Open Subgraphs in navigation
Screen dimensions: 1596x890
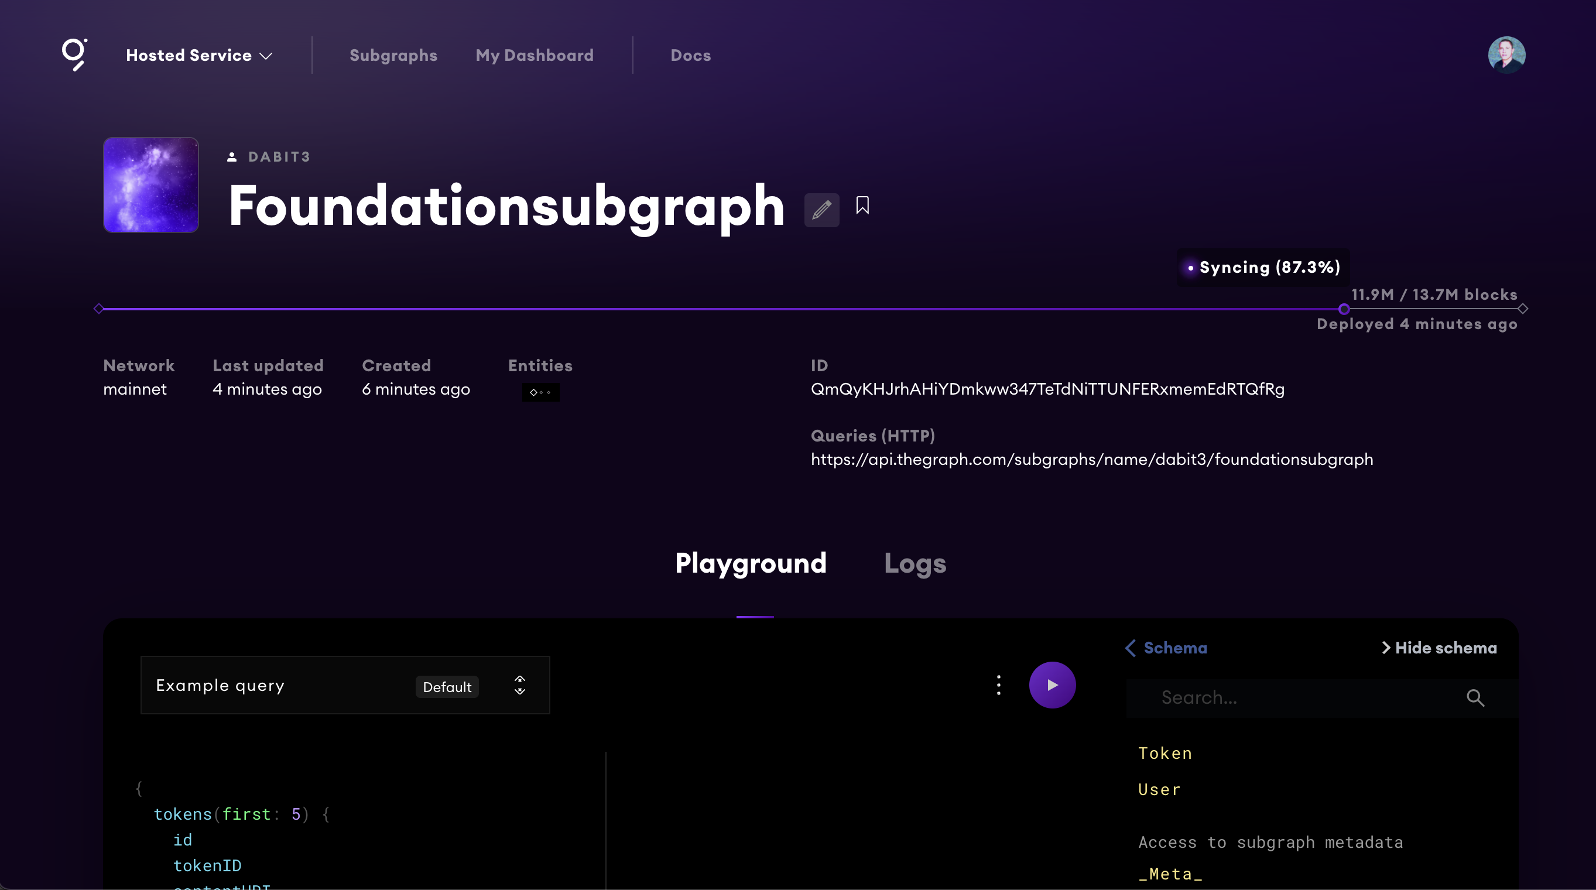click(x=393, y=55)
